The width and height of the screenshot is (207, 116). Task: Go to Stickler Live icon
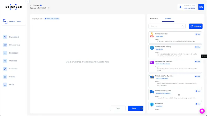5,45
